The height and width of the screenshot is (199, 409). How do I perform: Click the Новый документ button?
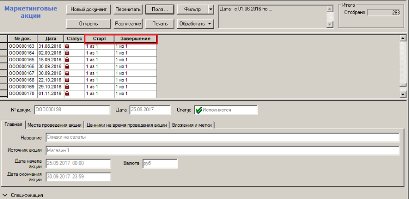coord(89,10)
